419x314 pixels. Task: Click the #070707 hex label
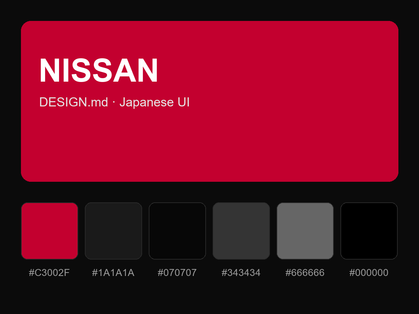click(x=177, y=273)
